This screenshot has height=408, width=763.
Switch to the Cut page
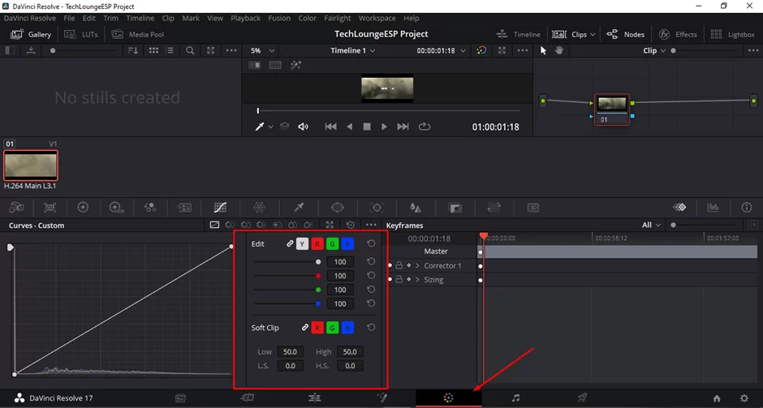coord(248,397)
